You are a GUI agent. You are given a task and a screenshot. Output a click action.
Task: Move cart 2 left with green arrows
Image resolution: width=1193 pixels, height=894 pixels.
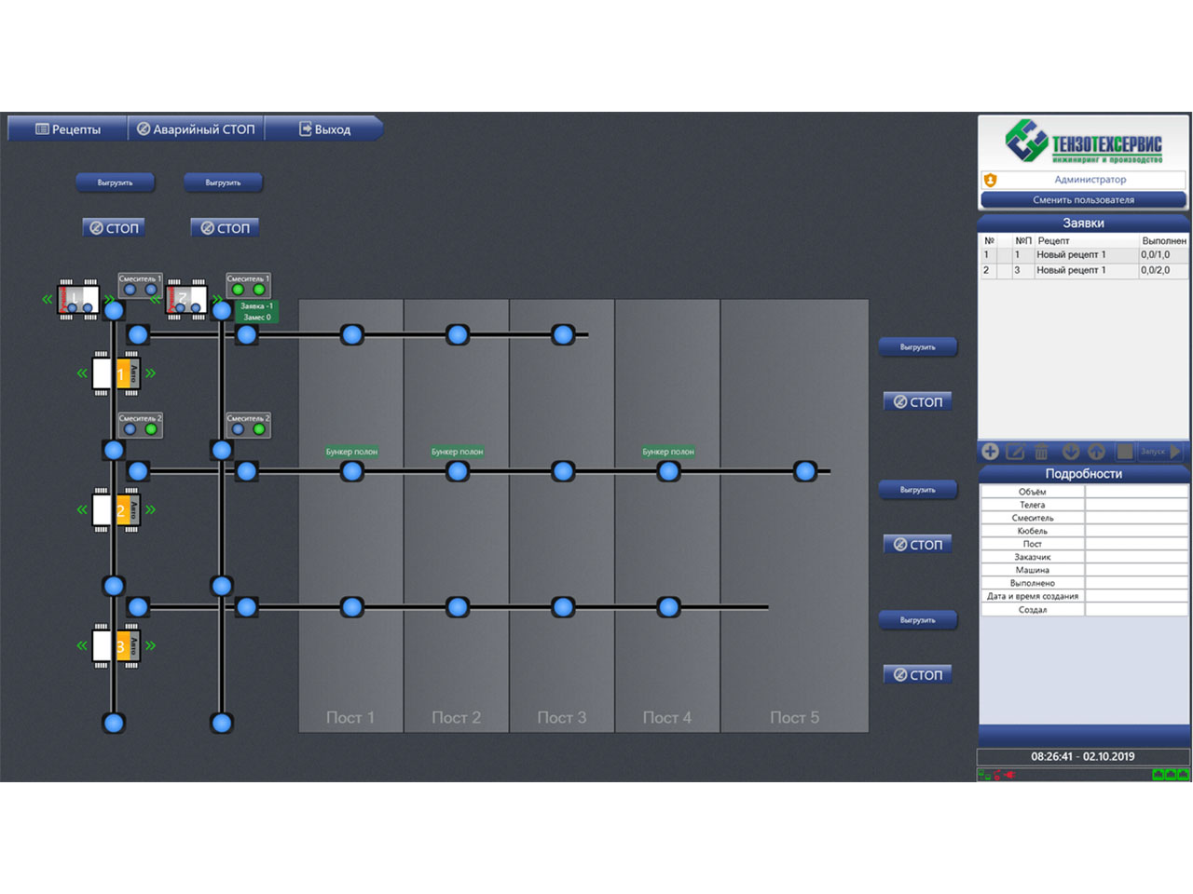(x=82, y=509)
